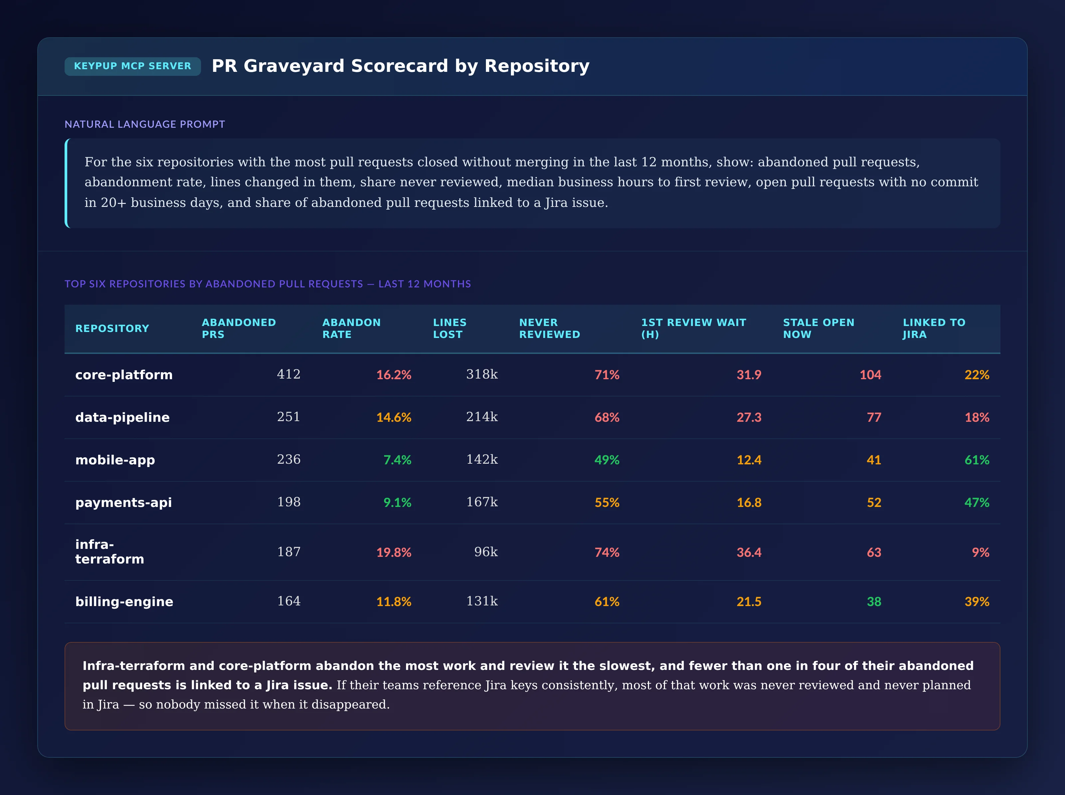Click data-pipeline's 14.6% abandon rate
This screenshot has width=1065, height=795.
[x=394, y=417]
